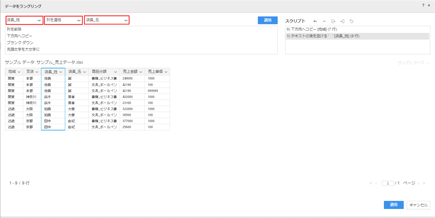Click the 322000 sales amount cell

click(132, 109)
